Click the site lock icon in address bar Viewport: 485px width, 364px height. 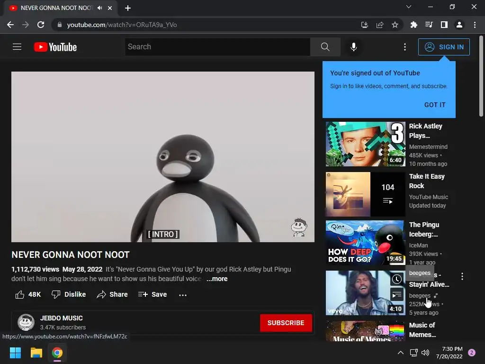pos(60,25)
